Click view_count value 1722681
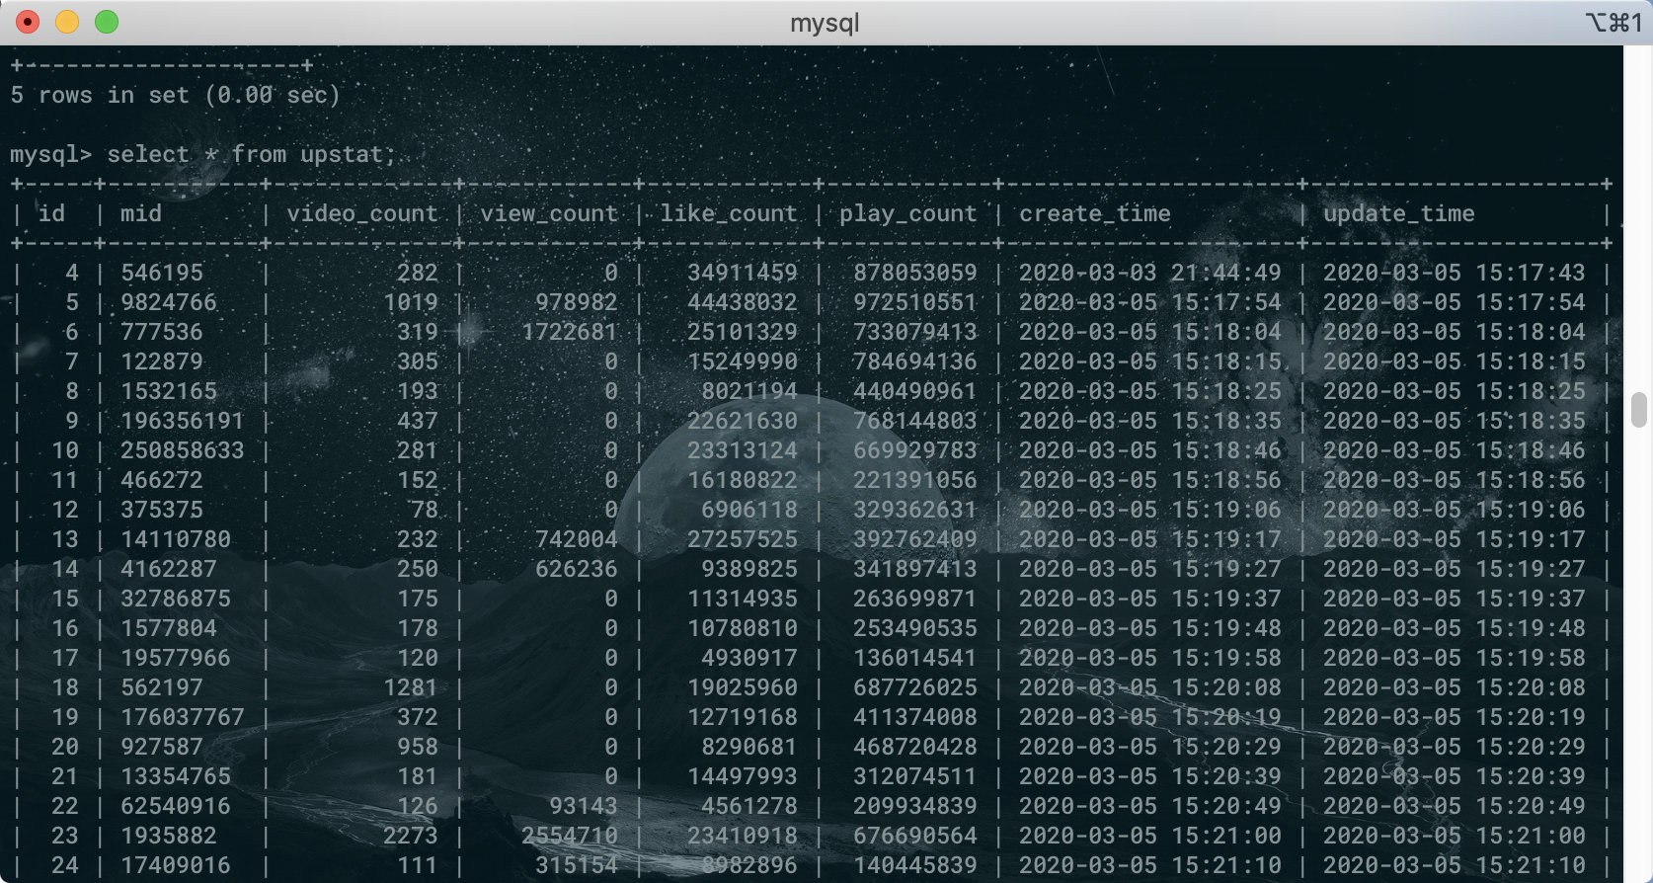1653x883 pixels. pyautogui.click(x=570, y=333)
